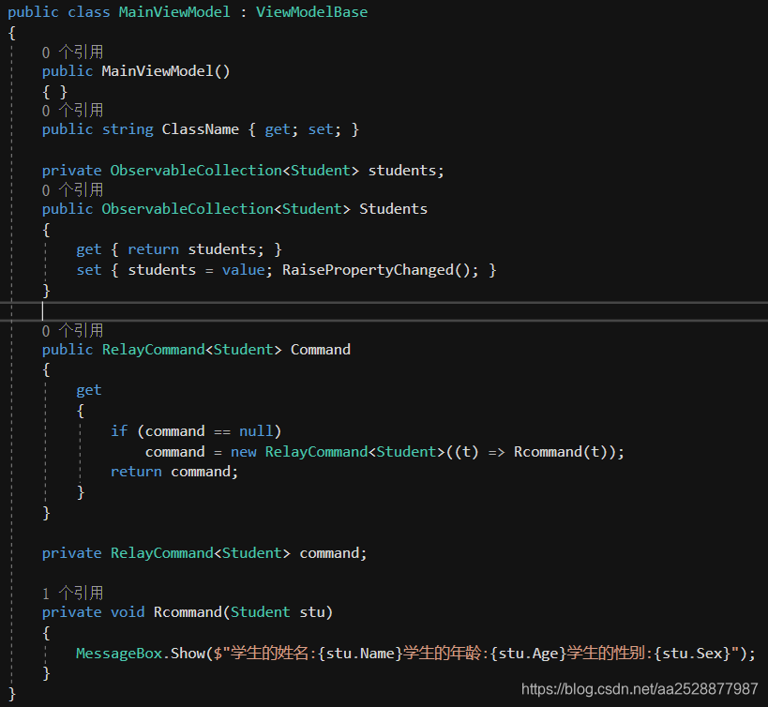Click 'ViewModelBase' in the class declaration
The height and width of the screenshot is (707, 768).
(x=311, y=12)
